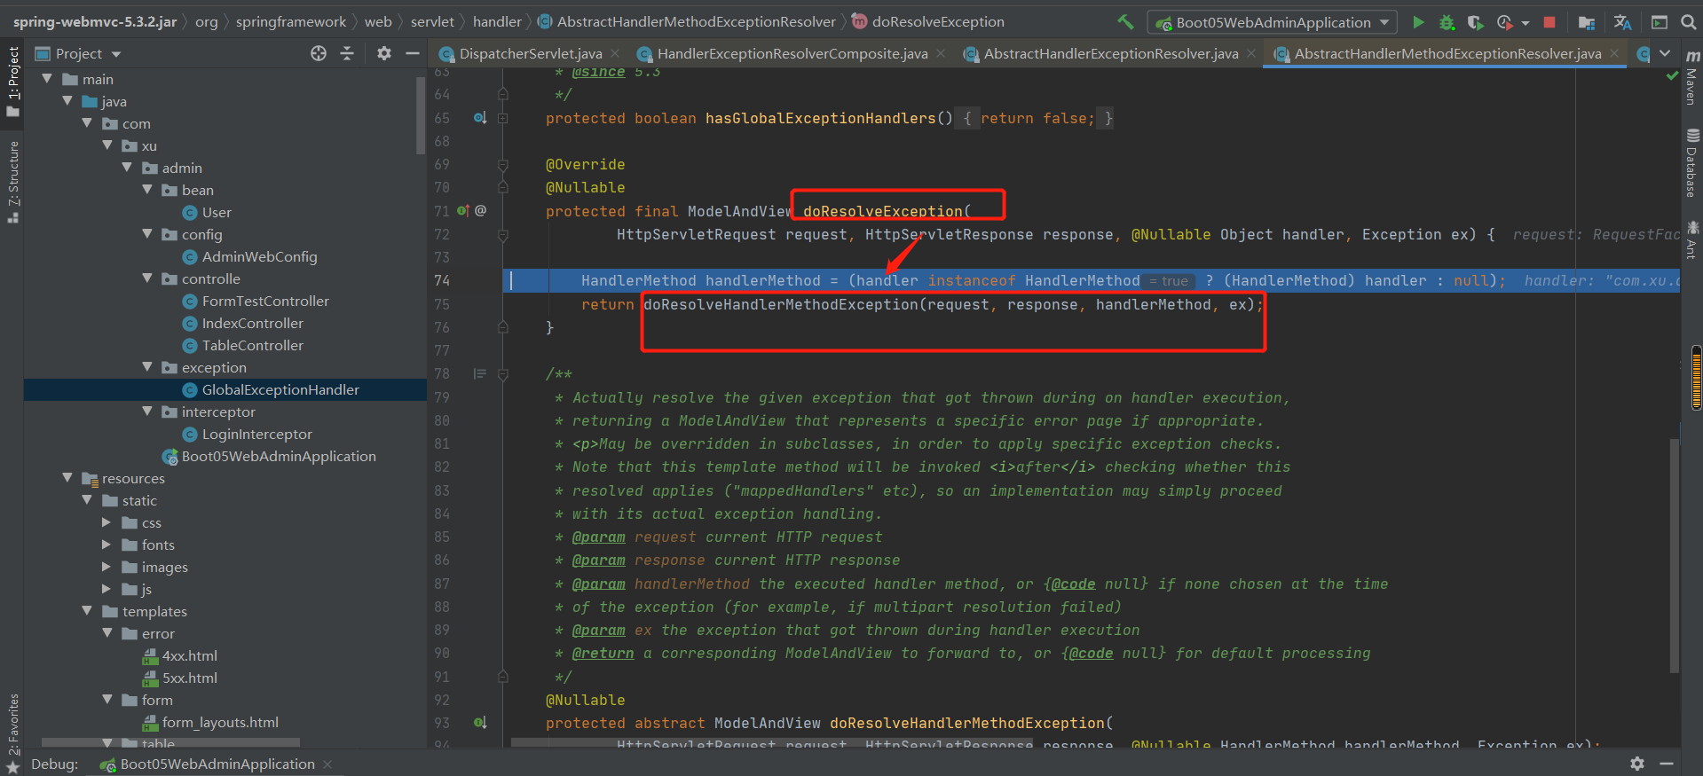
Task: Collapse the controlle package
Action: 147,278
